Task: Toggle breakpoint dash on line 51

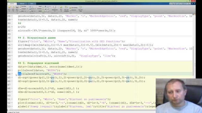Action: point(12,99)
